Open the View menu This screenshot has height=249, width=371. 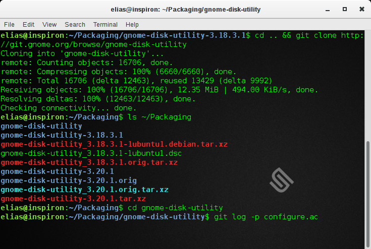[x=49, y=24]
